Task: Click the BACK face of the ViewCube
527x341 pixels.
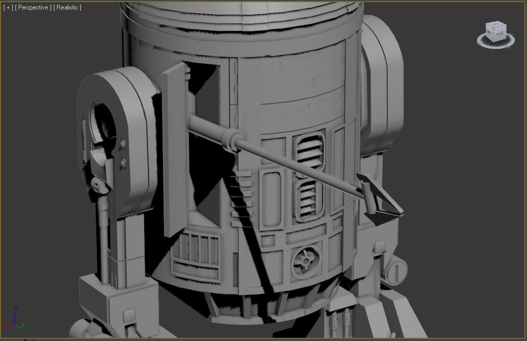Action: 500,33
